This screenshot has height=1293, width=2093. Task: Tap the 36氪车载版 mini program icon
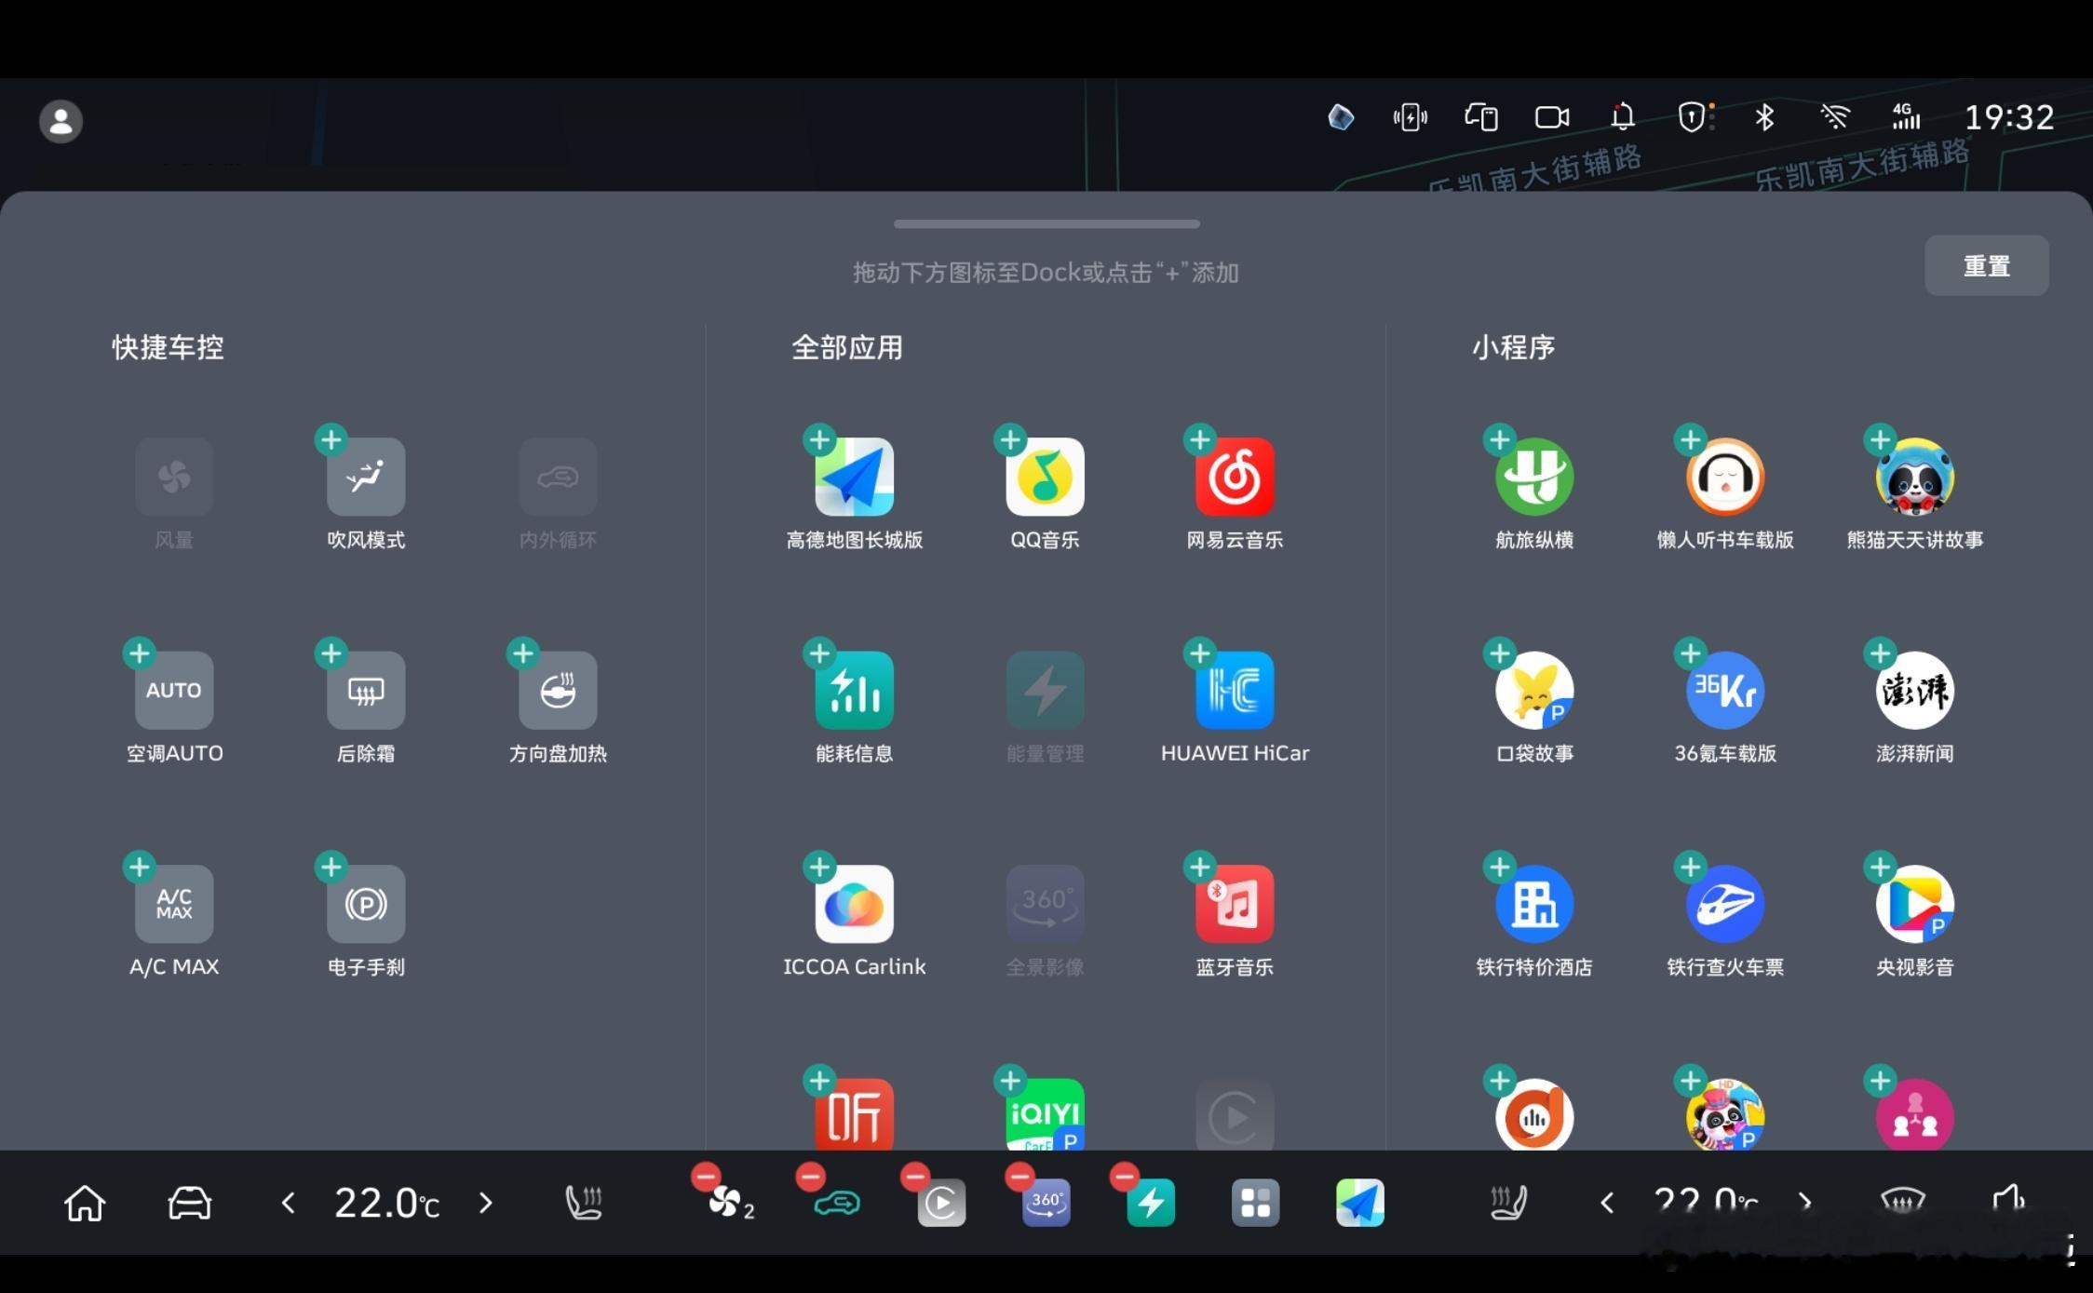pyautogui.click(x=1724, y=690)
